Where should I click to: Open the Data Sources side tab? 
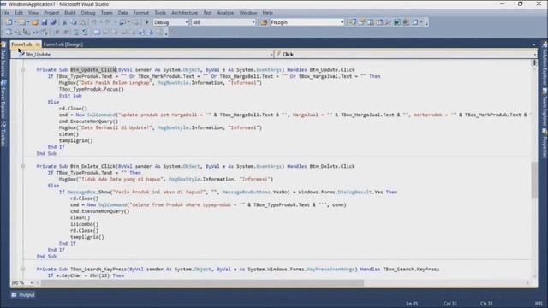(3, 59)
